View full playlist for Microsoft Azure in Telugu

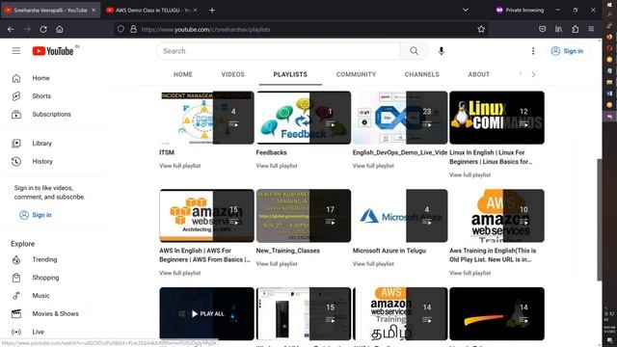tap(373, 263)
